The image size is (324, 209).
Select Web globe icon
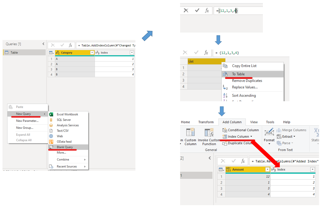(51, 136)
